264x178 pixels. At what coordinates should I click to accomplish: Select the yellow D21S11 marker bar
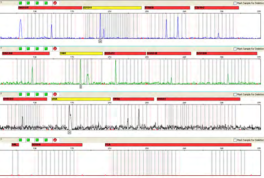click(x=112, y=8)
